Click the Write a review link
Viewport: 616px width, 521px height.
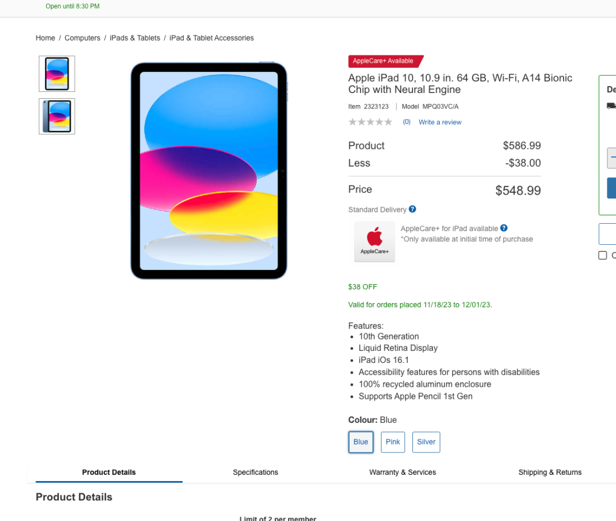click(x=440, y=122)
